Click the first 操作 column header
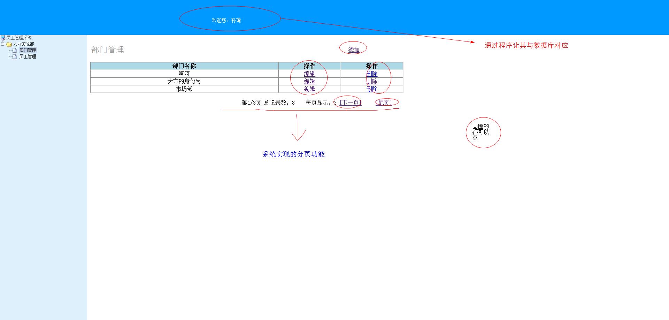The image size is (669, 320). point(309,66)
